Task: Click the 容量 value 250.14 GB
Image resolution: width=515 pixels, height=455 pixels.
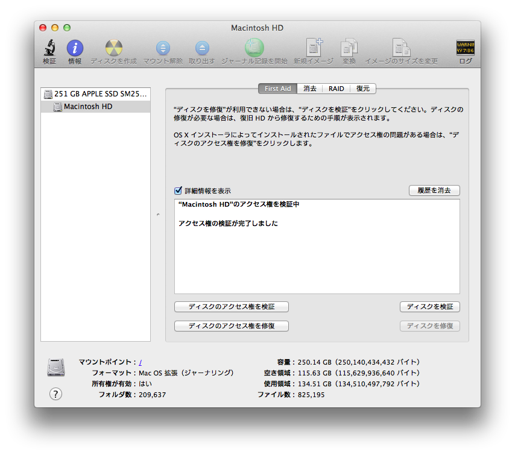Action: pyautogui.click(x=359, y=362)
